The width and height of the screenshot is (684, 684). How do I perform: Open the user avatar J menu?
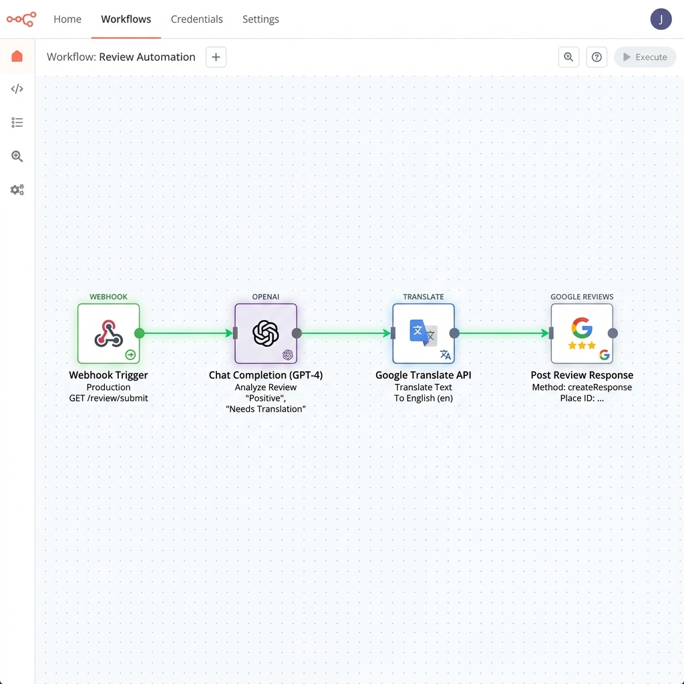click(661, 19)
